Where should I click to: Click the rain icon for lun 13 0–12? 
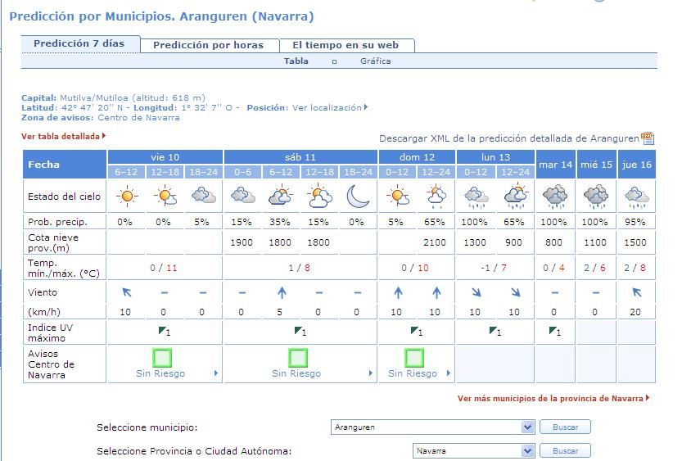point(476,197)
